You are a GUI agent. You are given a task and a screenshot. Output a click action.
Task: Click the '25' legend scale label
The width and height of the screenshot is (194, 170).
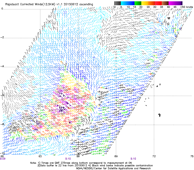[148, 7]
